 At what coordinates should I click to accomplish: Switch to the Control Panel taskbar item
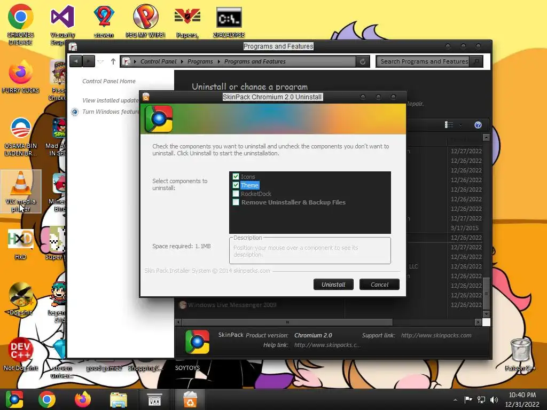click(x=154, y=399)
